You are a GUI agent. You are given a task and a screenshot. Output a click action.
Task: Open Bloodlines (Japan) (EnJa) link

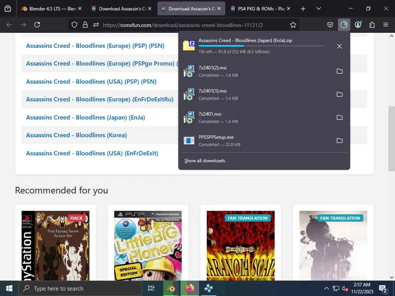point(85,118)
